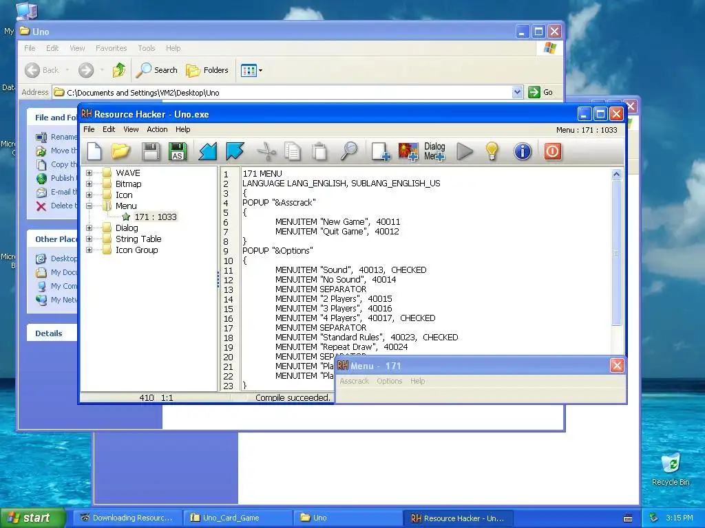
Task: Click the New blank script toolbar icon
Action: point(94,151)
